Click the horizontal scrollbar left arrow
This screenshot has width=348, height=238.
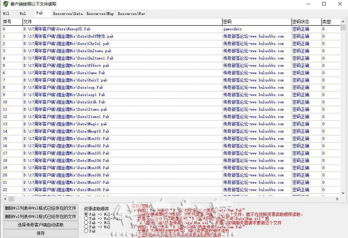click(4, 199)
